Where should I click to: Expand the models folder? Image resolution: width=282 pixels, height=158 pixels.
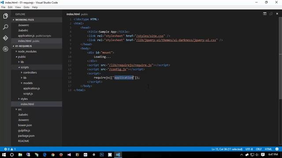pos(37,83)
